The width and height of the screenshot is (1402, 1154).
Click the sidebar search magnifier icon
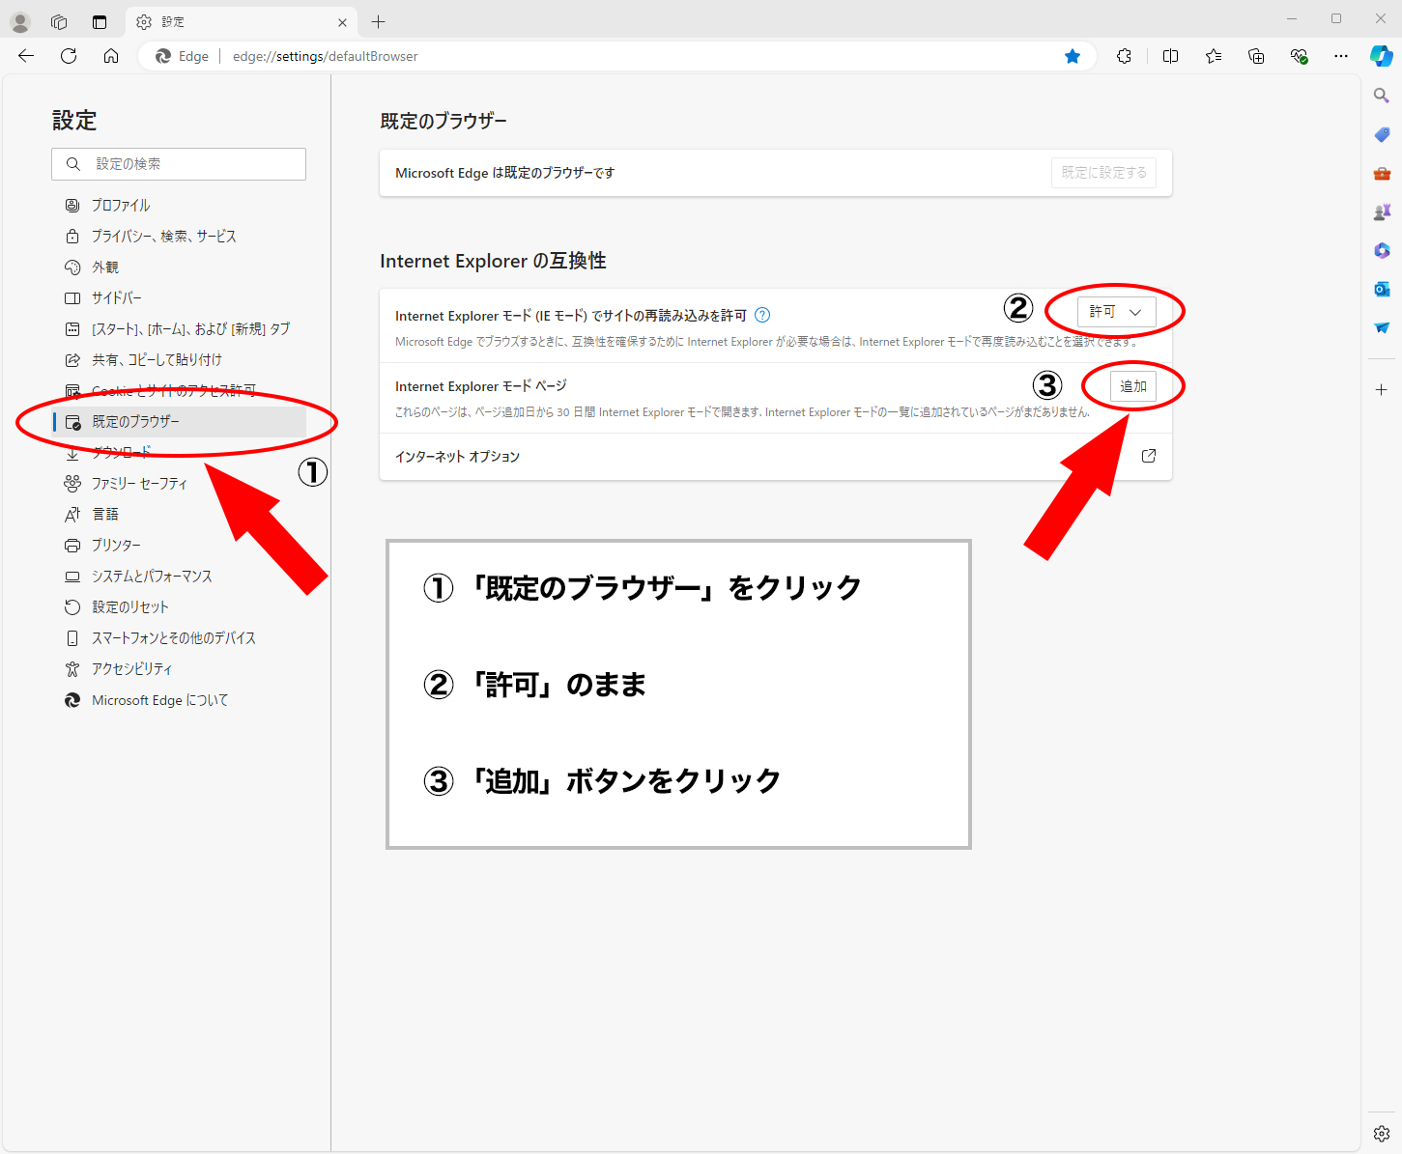pos(1382,96)
